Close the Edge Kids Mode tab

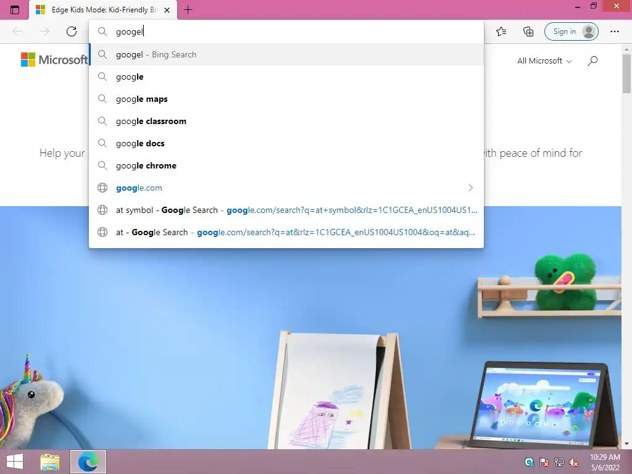(x=167, y=10)
